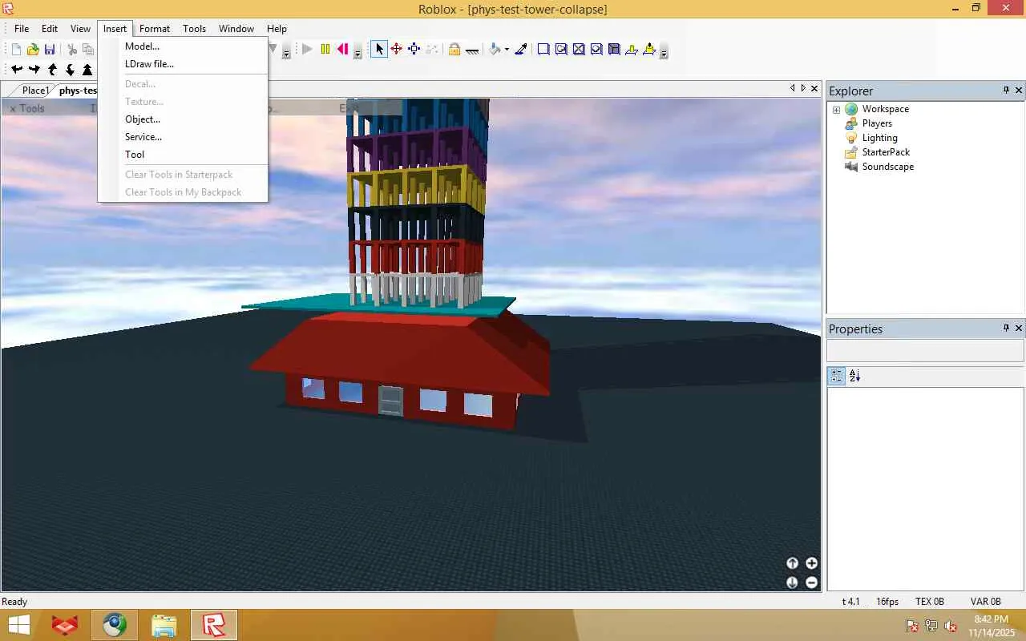The width and height of the screenshot is (1026, 641).
Task: Select the arrow pointer tool
Action: (x=379, y=50)
